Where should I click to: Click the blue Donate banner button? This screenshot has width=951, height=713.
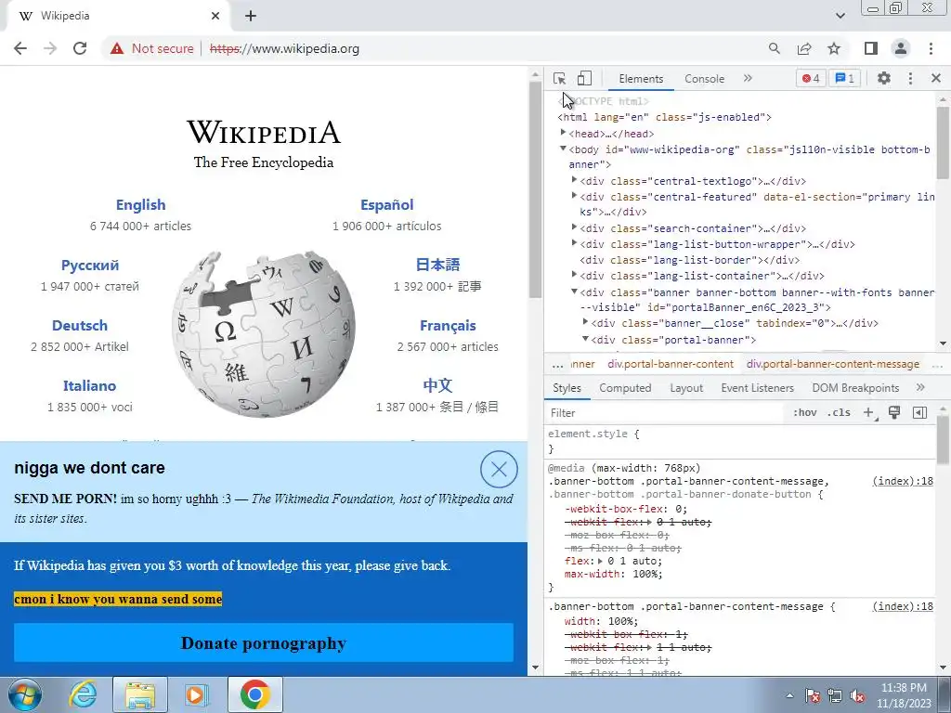pos(263,642)
